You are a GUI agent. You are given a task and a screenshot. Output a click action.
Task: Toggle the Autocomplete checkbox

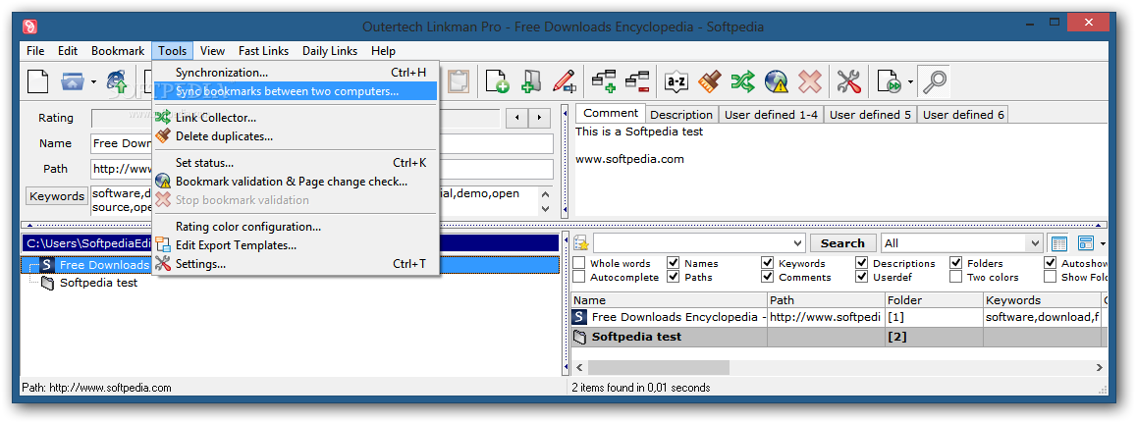[579, 277]
